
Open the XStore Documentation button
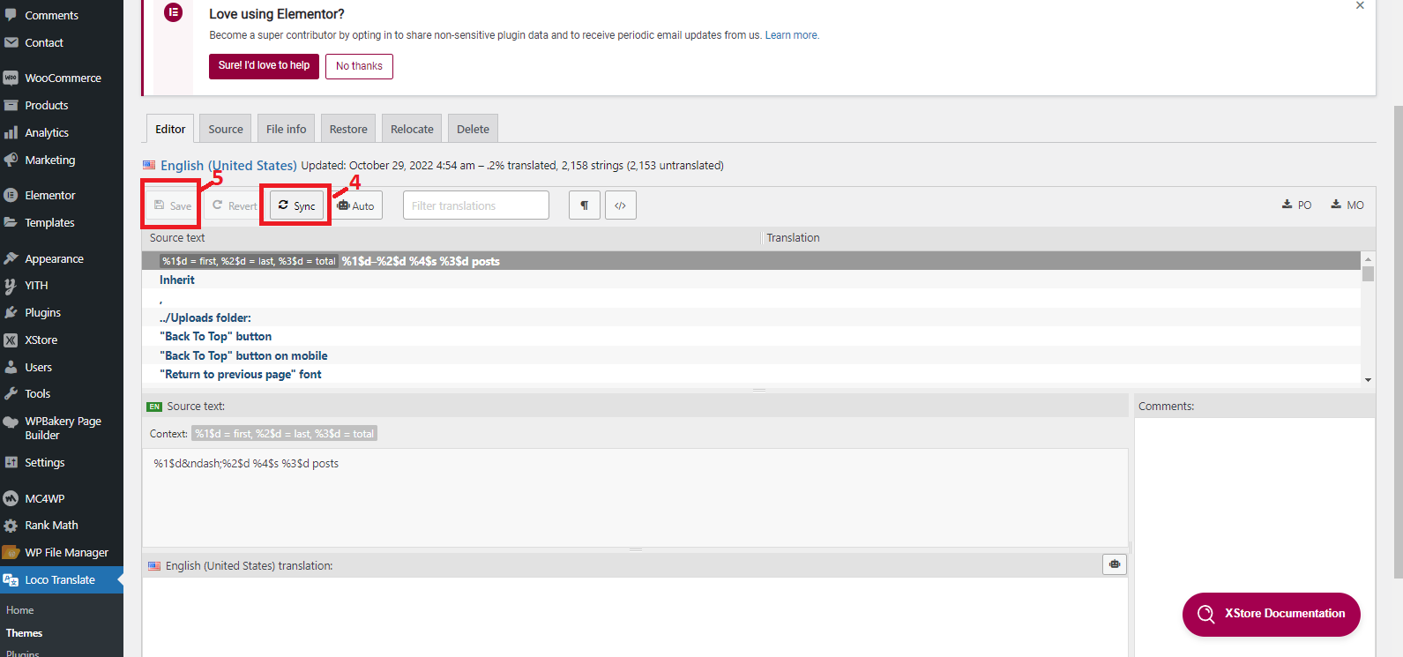[x=1271, y=614]
